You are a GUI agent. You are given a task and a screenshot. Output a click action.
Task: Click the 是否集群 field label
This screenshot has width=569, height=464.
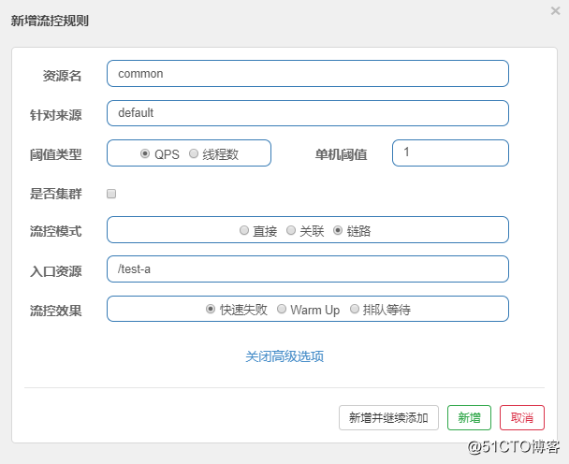56,194
